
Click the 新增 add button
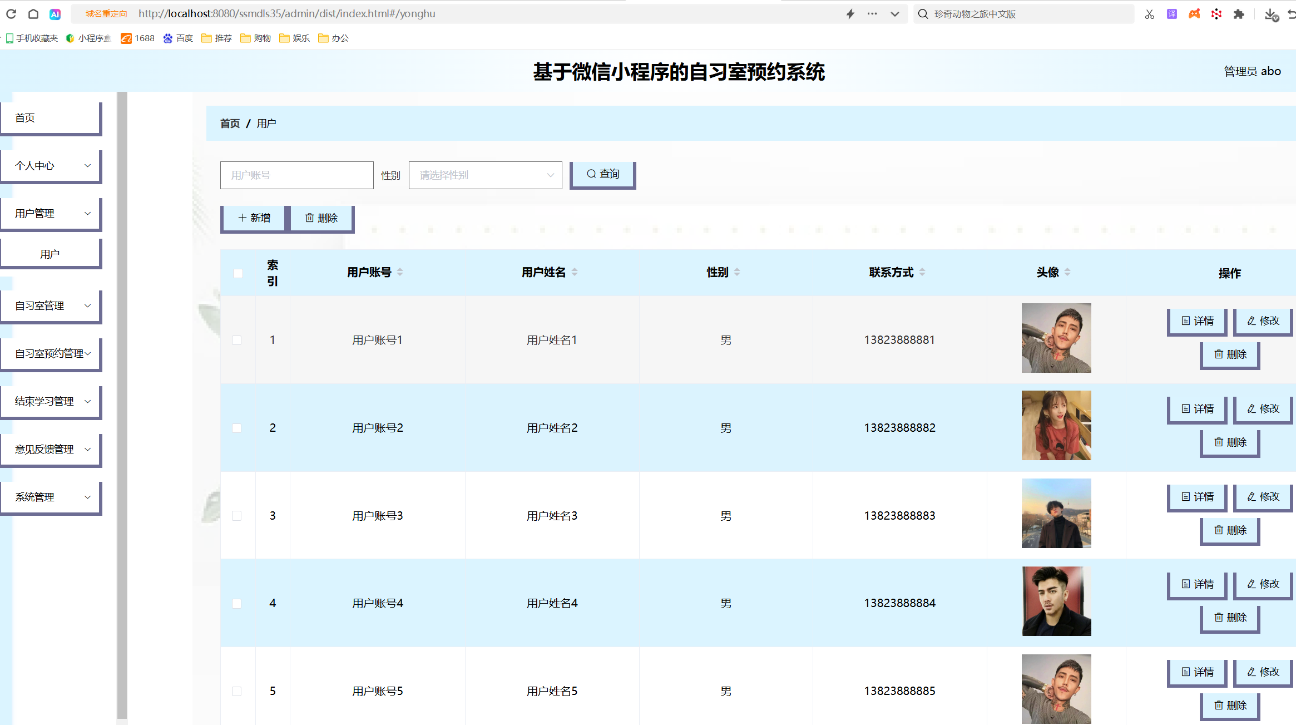253,218
